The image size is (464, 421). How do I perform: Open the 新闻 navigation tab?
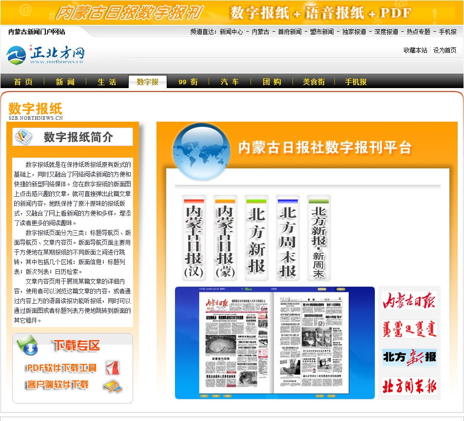(65, 82)
